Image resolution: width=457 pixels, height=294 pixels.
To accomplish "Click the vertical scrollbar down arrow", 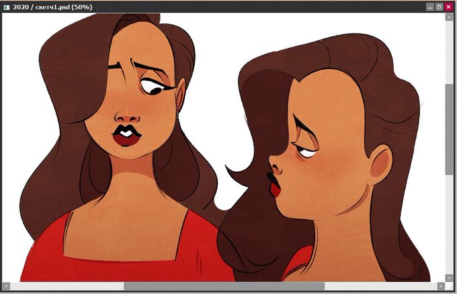I will (x=449, y=278).
